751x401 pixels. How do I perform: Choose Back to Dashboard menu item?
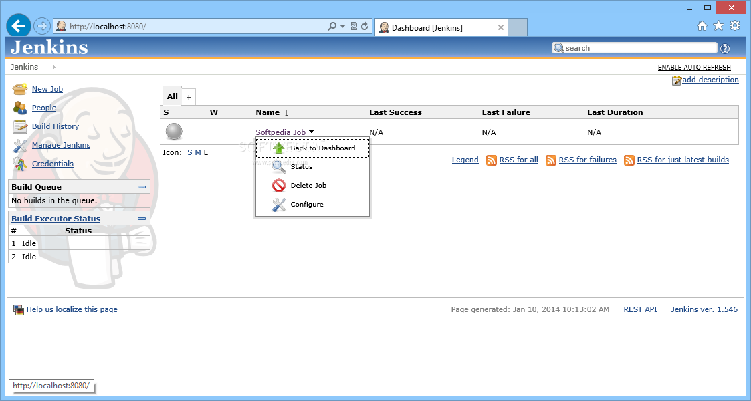click(x=312, y=148)
